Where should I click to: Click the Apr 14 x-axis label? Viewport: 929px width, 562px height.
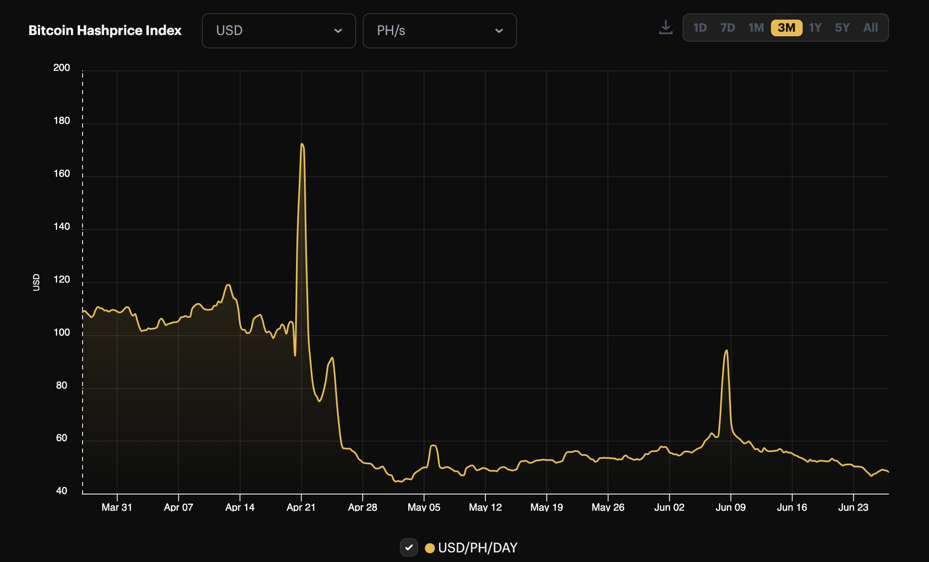coord(240,507)
